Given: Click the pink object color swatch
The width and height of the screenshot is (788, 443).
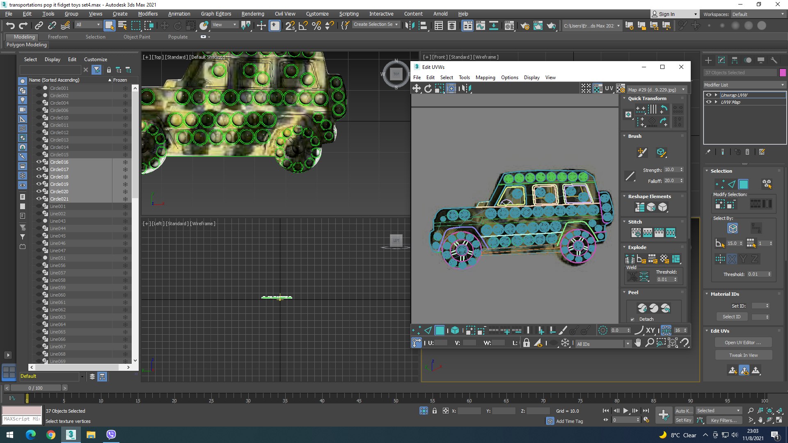Looking at the screenshot, I should point(783,73).
